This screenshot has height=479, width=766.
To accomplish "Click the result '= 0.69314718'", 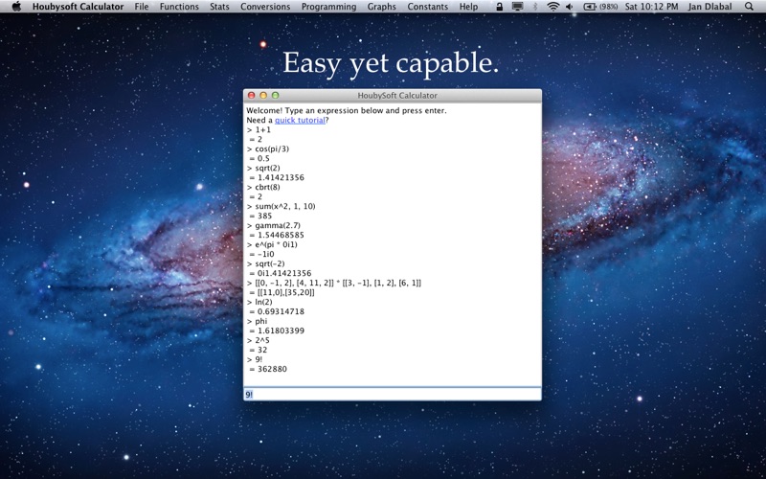I will coord(277,312).
